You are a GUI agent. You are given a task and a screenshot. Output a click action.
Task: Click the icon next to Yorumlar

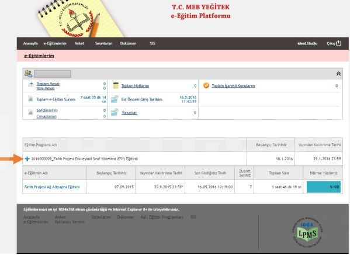click(x=115, y=112)
